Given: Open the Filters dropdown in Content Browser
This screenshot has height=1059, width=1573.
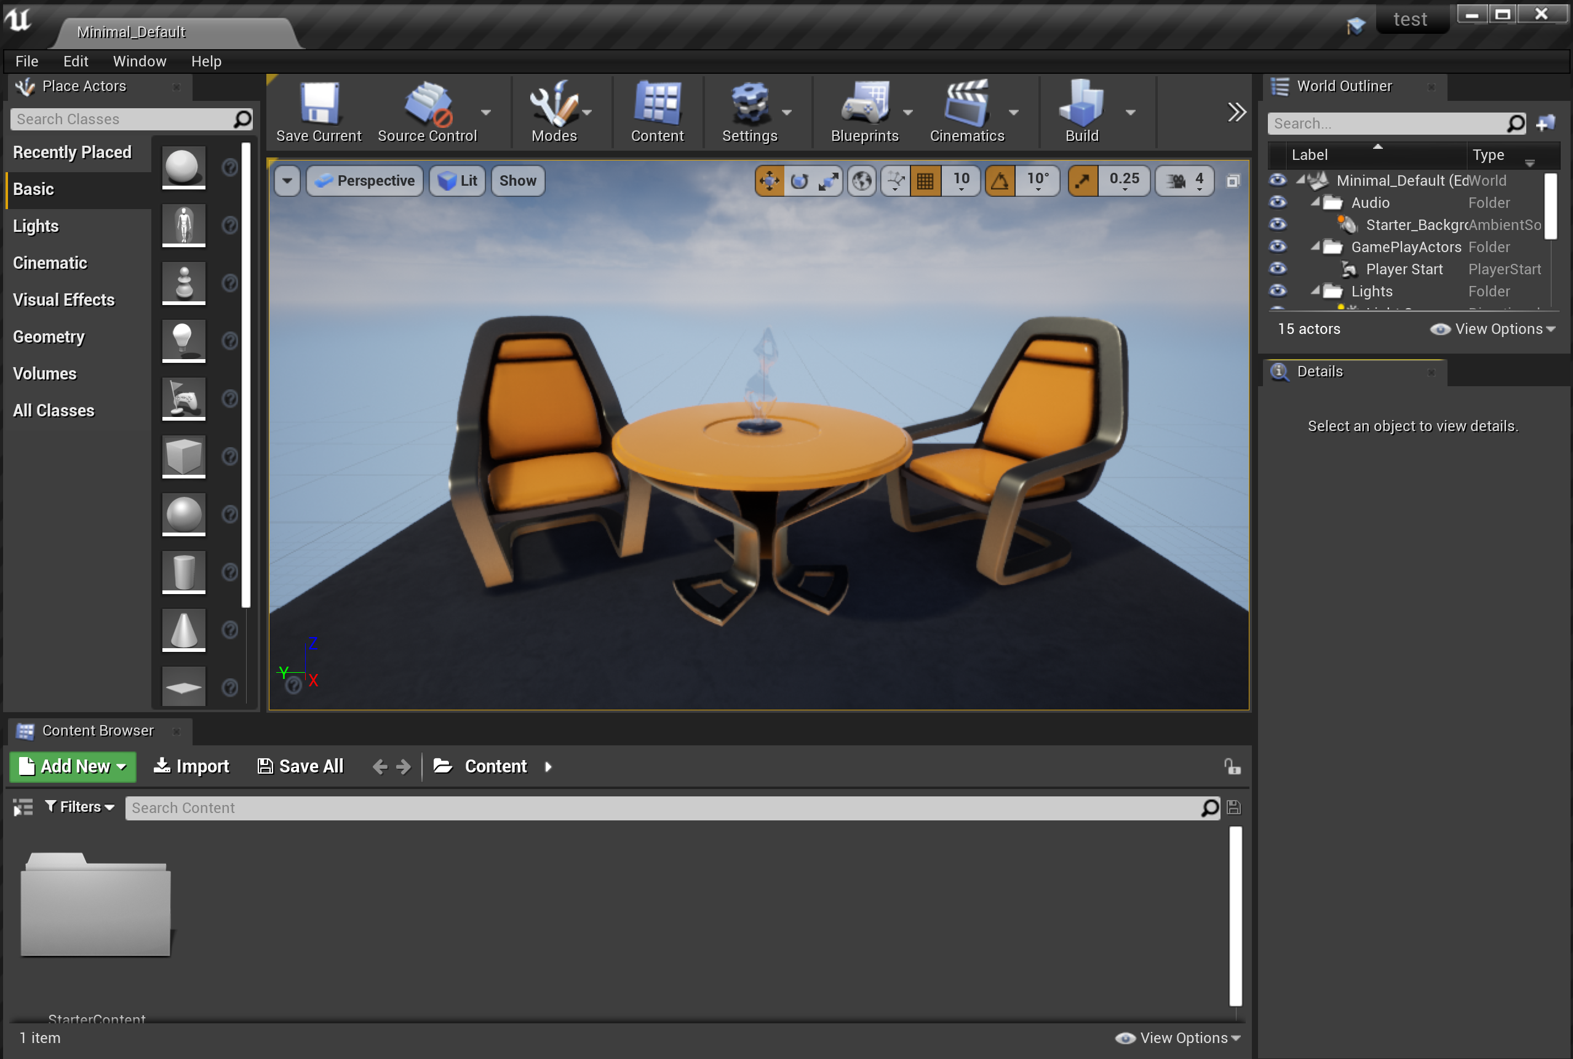Looking at the screenshot, I should pyautogui.click(x=80, y=807).
